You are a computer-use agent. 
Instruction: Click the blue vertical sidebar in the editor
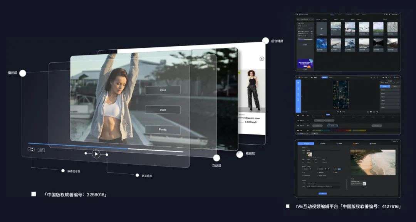point(298,96)
